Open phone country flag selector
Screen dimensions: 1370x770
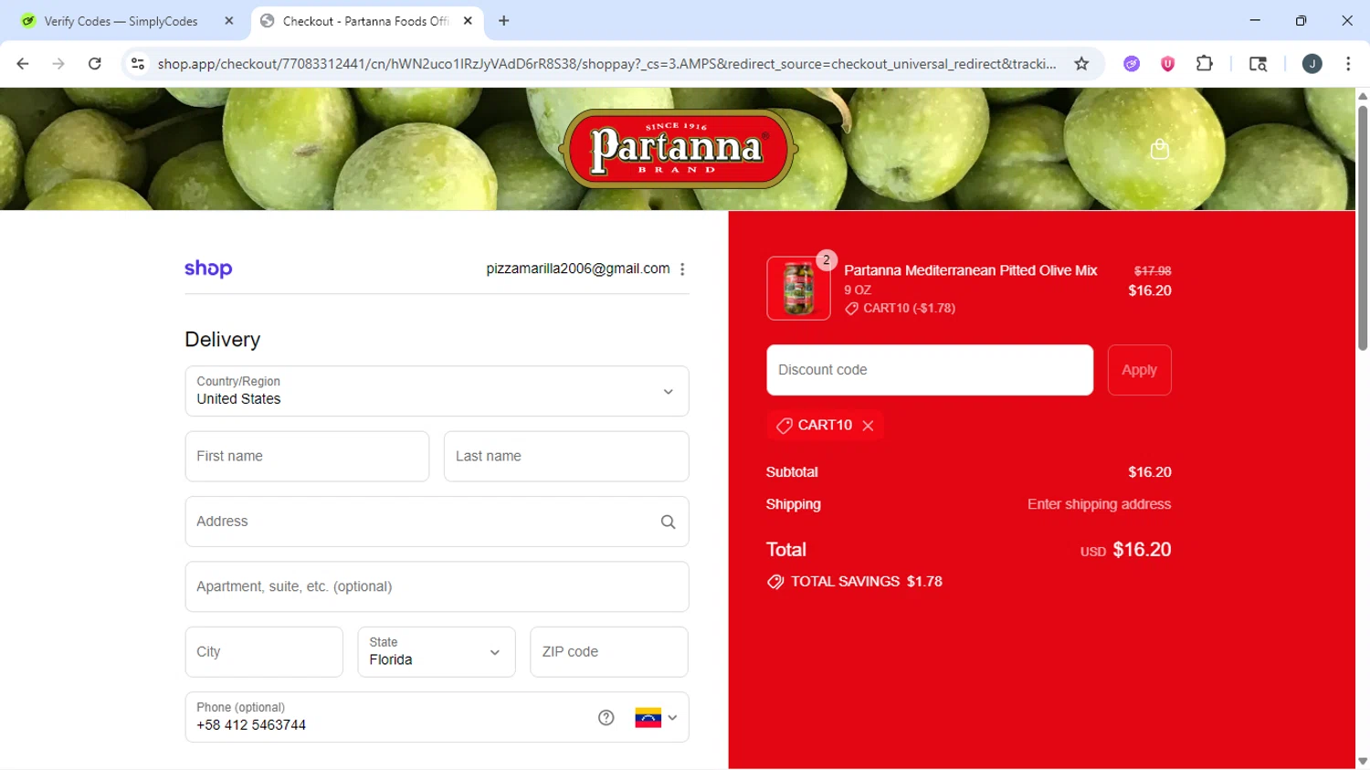pyautogui.click(x=656, y=718)
